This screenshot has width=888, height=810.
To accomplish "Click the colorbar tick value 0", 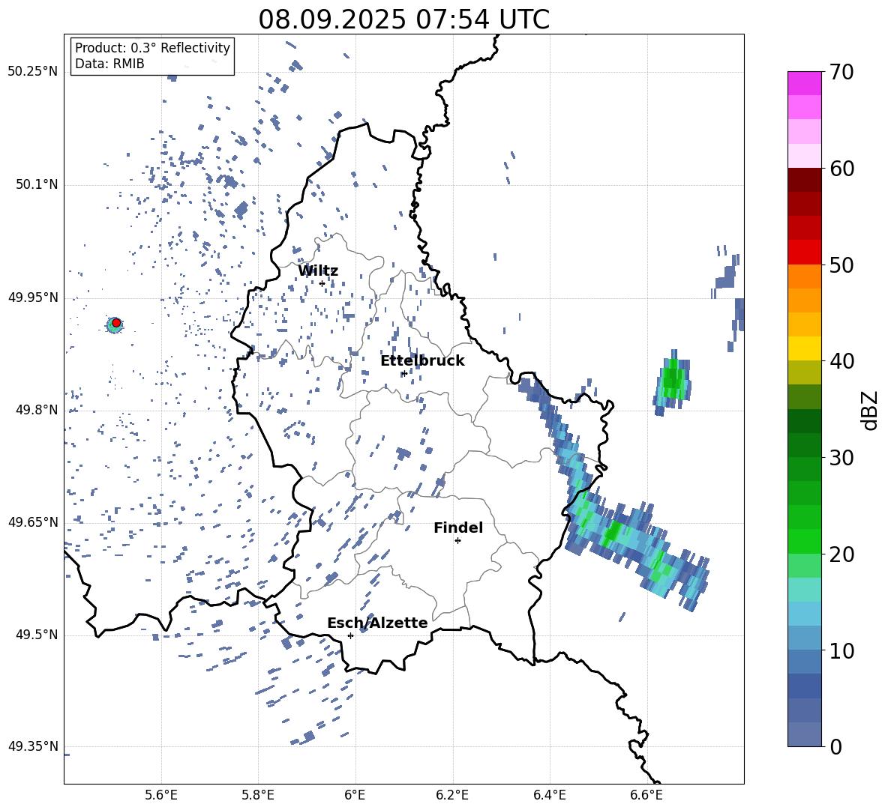I will coord(835,746).
